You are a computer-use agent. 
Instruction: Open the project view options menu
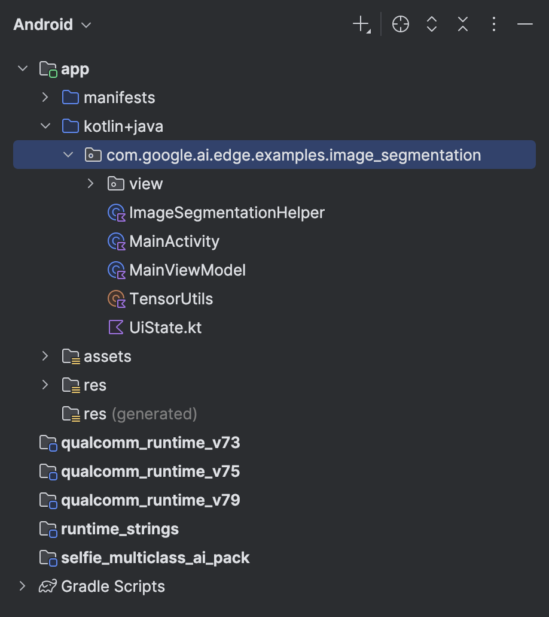click(494, 25)
